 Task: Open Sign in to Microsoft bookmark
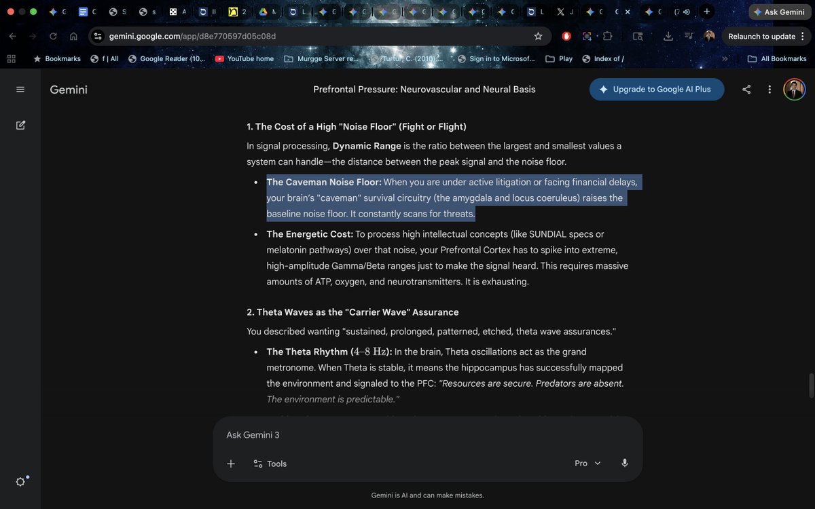tap(496, 59)
